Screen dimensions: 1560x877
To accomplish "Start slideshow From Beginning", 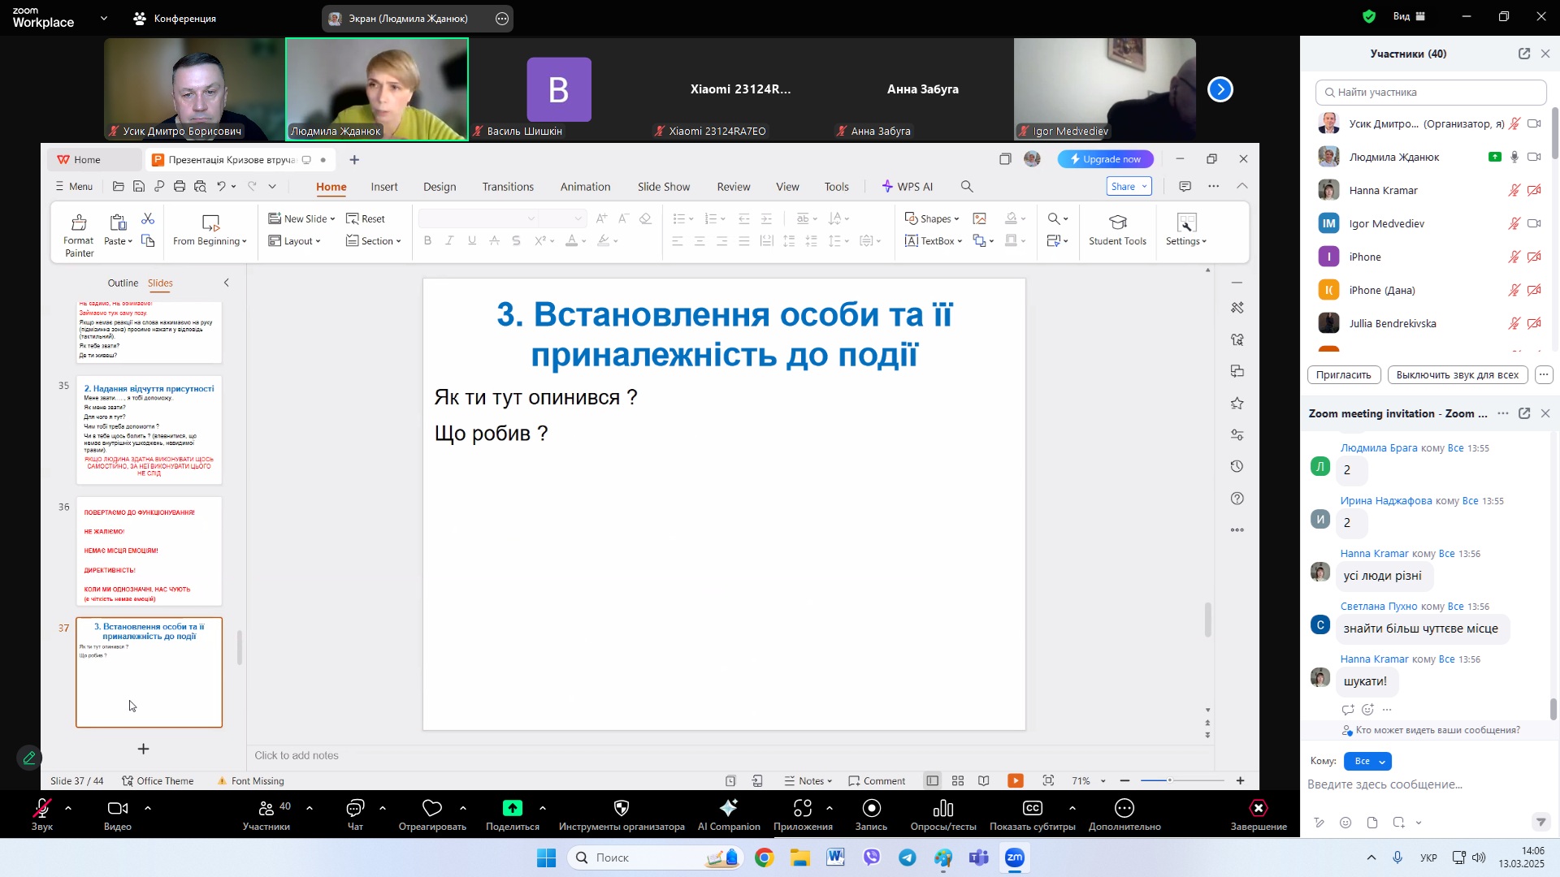I will (x=210, y=230).
